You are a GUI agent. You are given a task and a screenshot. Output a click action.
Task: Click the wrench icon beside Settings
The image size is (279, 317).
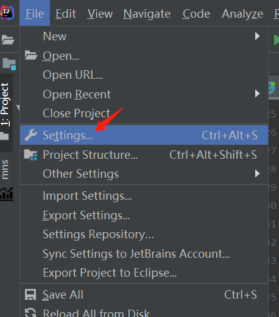(30, 135)
